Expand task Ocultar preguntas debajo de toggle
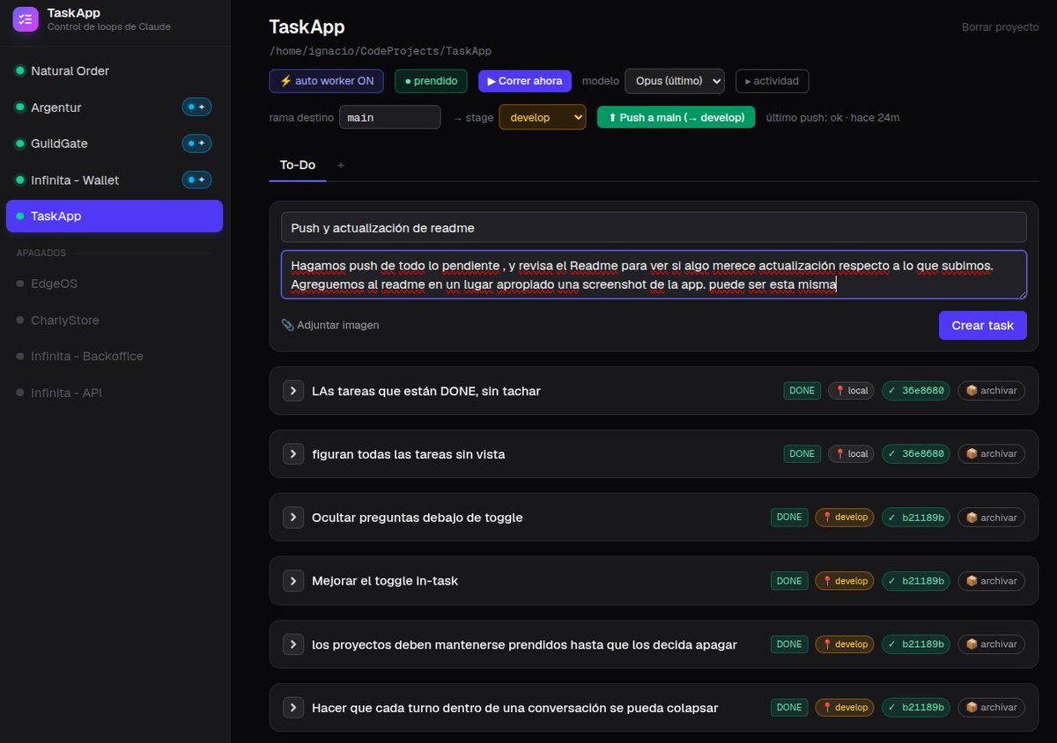The height and width of the screenshot is (743, 1057). tap(293, 518)
